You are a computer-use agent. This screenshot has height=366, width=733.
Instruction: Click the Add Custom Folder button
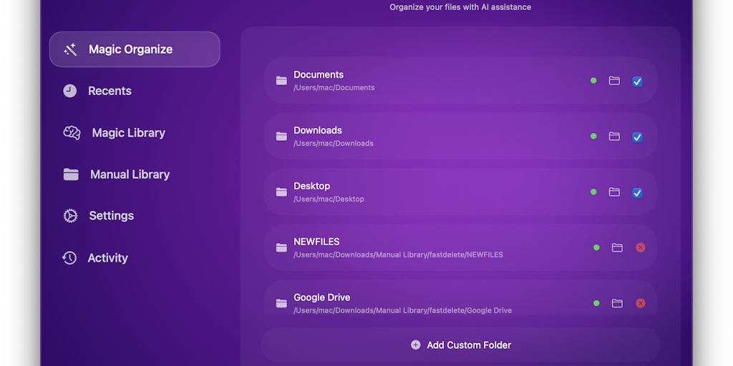click(461, 345)
